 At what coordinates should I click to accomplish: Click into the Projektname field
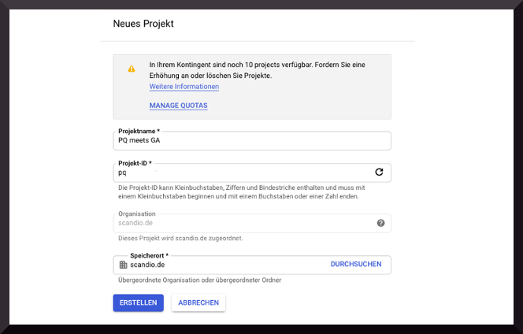[252, 141]
